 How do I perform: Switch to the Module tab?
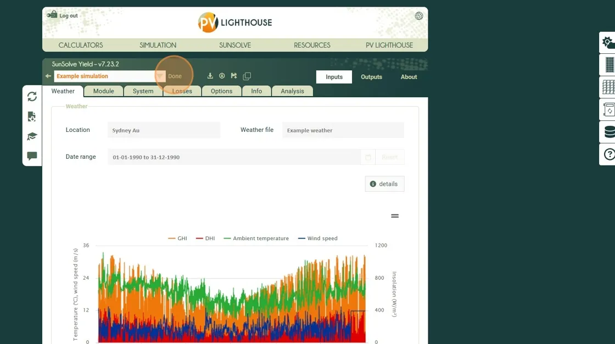click(103, 91)
